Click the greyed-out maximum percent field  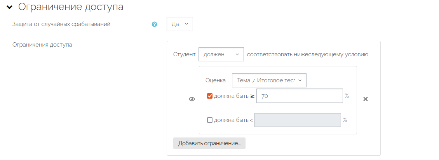pos(298,120)
